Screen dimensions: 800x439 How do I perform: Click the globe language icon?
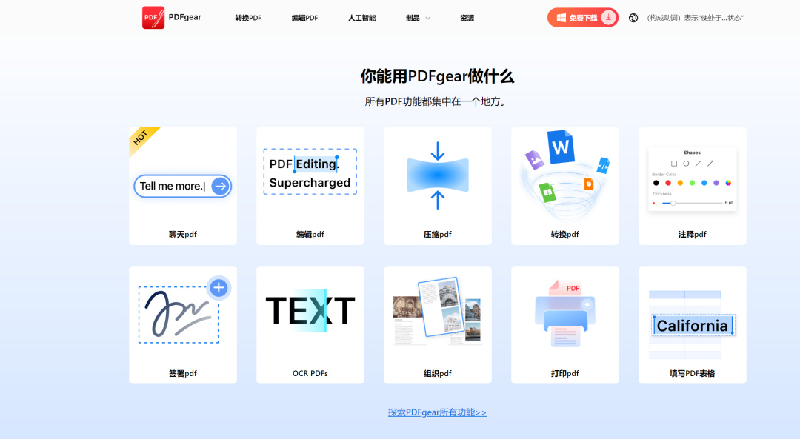pyautogui.click(x=633, y=18)
